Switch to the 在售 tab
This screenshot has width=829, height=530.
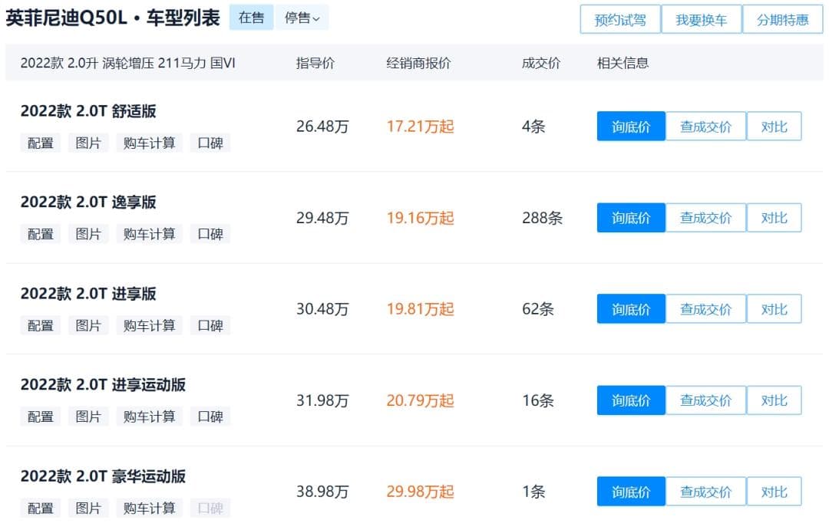pyautogui.click(x=251, y=18)
